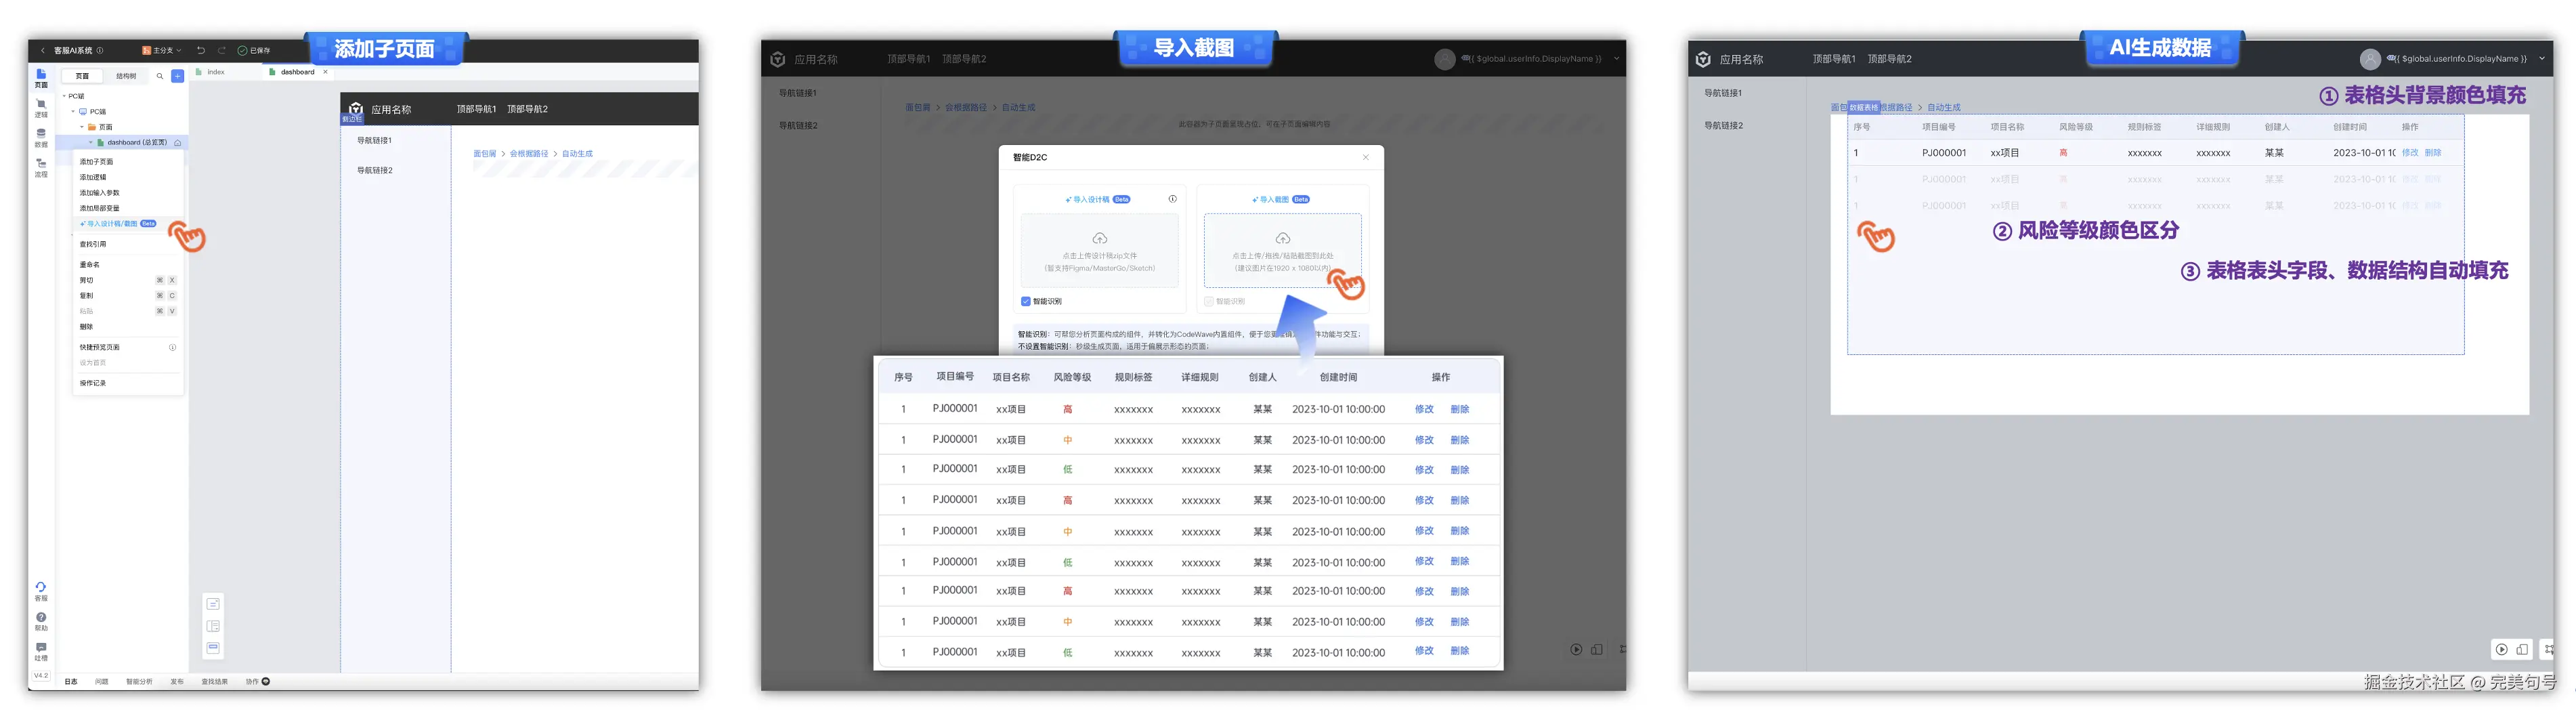Viewport: 2576px width, 710px height.
Task: Click the 会根据路径 breadcrumb in the first window
Action: point(529,154)
